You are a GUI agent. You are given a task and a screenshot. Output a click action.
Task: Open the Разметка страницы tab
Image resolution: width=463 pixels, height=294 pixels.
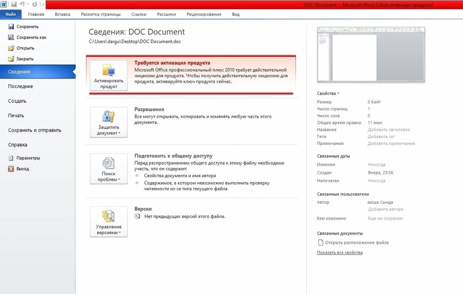point(101,14)
